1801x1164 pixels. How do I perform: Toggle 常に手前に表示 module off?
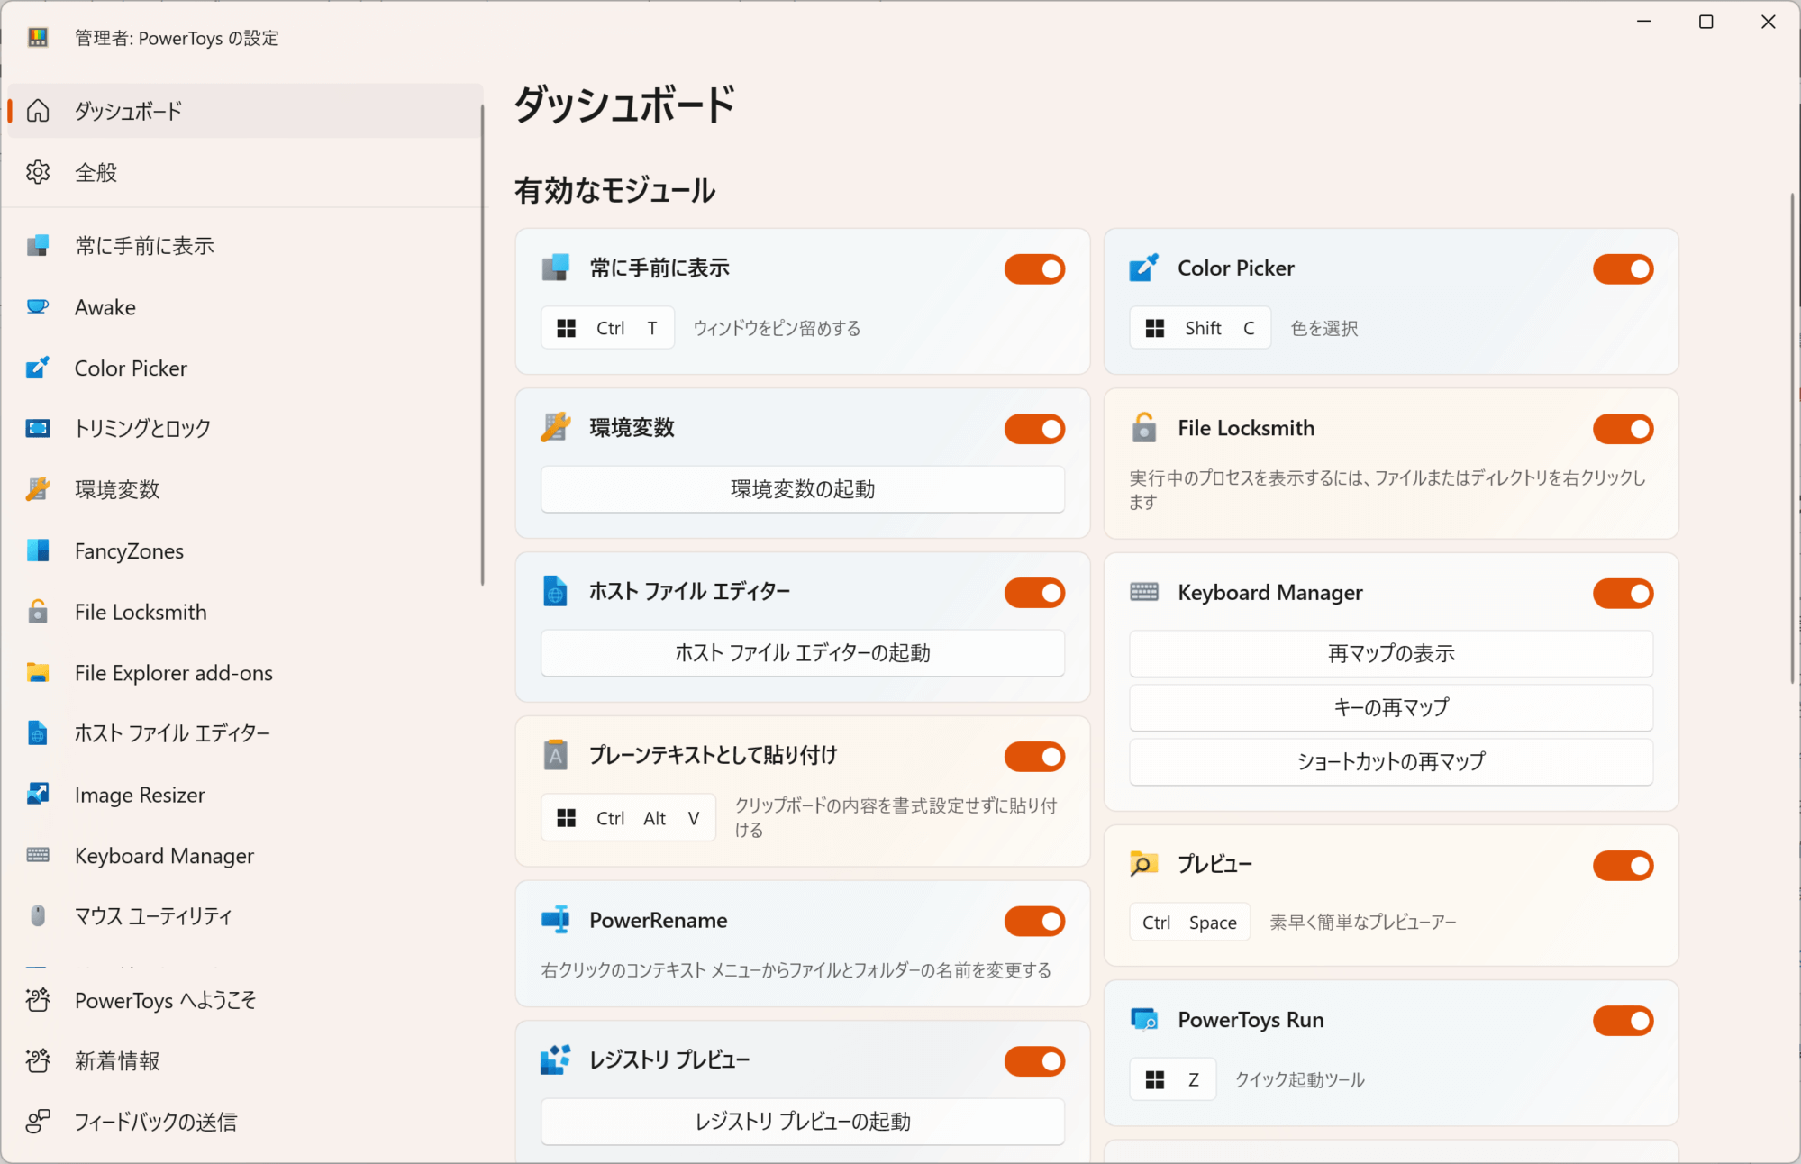click(1036, 269)
